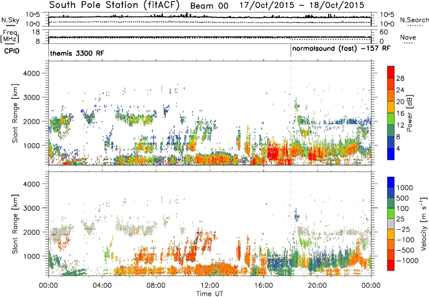The width and height of the screenshot is (429, 297).
Task: Select the 'Freq. [MHz]' axis label
Action: (x=10, y=36)
